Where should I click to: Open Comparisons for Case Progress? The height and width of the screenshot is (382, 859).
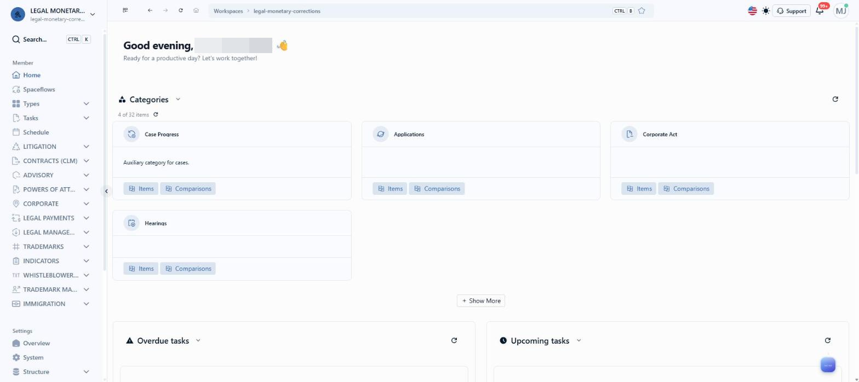[188, 188]
